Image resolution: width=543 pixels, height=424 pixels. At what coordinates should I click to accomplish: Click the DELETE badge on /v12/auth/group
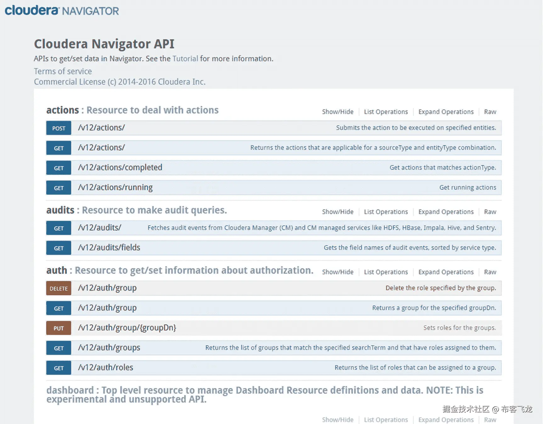(58, 288)
